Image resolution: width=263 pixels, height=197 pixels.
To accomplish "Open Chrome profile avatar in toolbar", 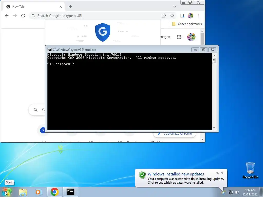I will (190, 16).
